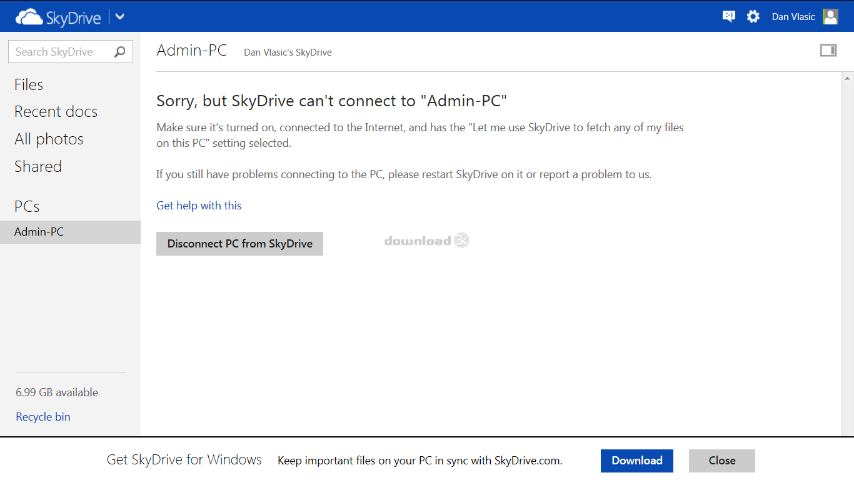Expand the dropdown chevron beside SkyDrive logo

point(120,16)
